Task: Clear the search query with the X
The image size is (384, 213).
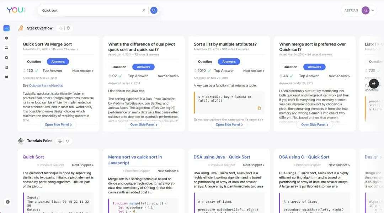Action: (x=144, y=10)
